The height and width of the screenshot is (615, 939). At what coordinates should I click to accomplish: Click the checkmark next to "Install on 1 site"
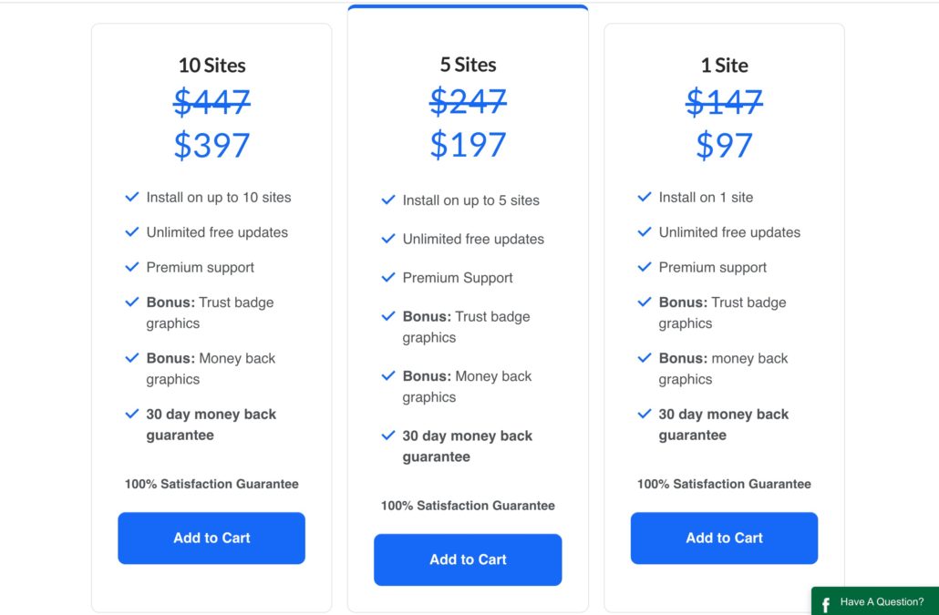pos(645,197)
